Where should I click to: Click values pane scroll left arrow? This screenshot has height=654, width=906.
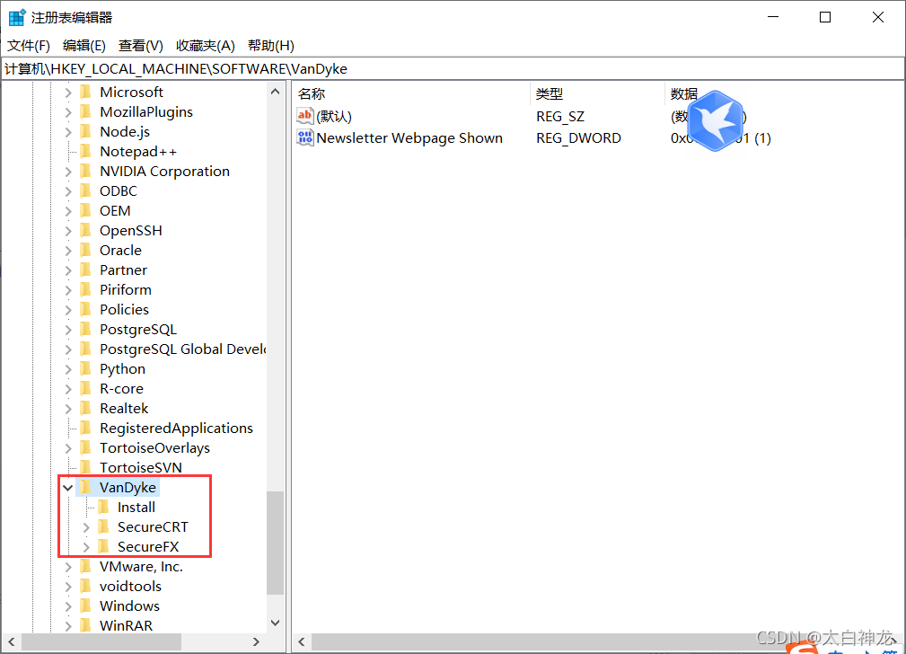(301, 641)
